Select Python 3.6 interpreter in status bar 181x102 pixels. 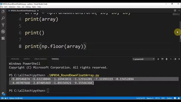(x=16, y=98)
